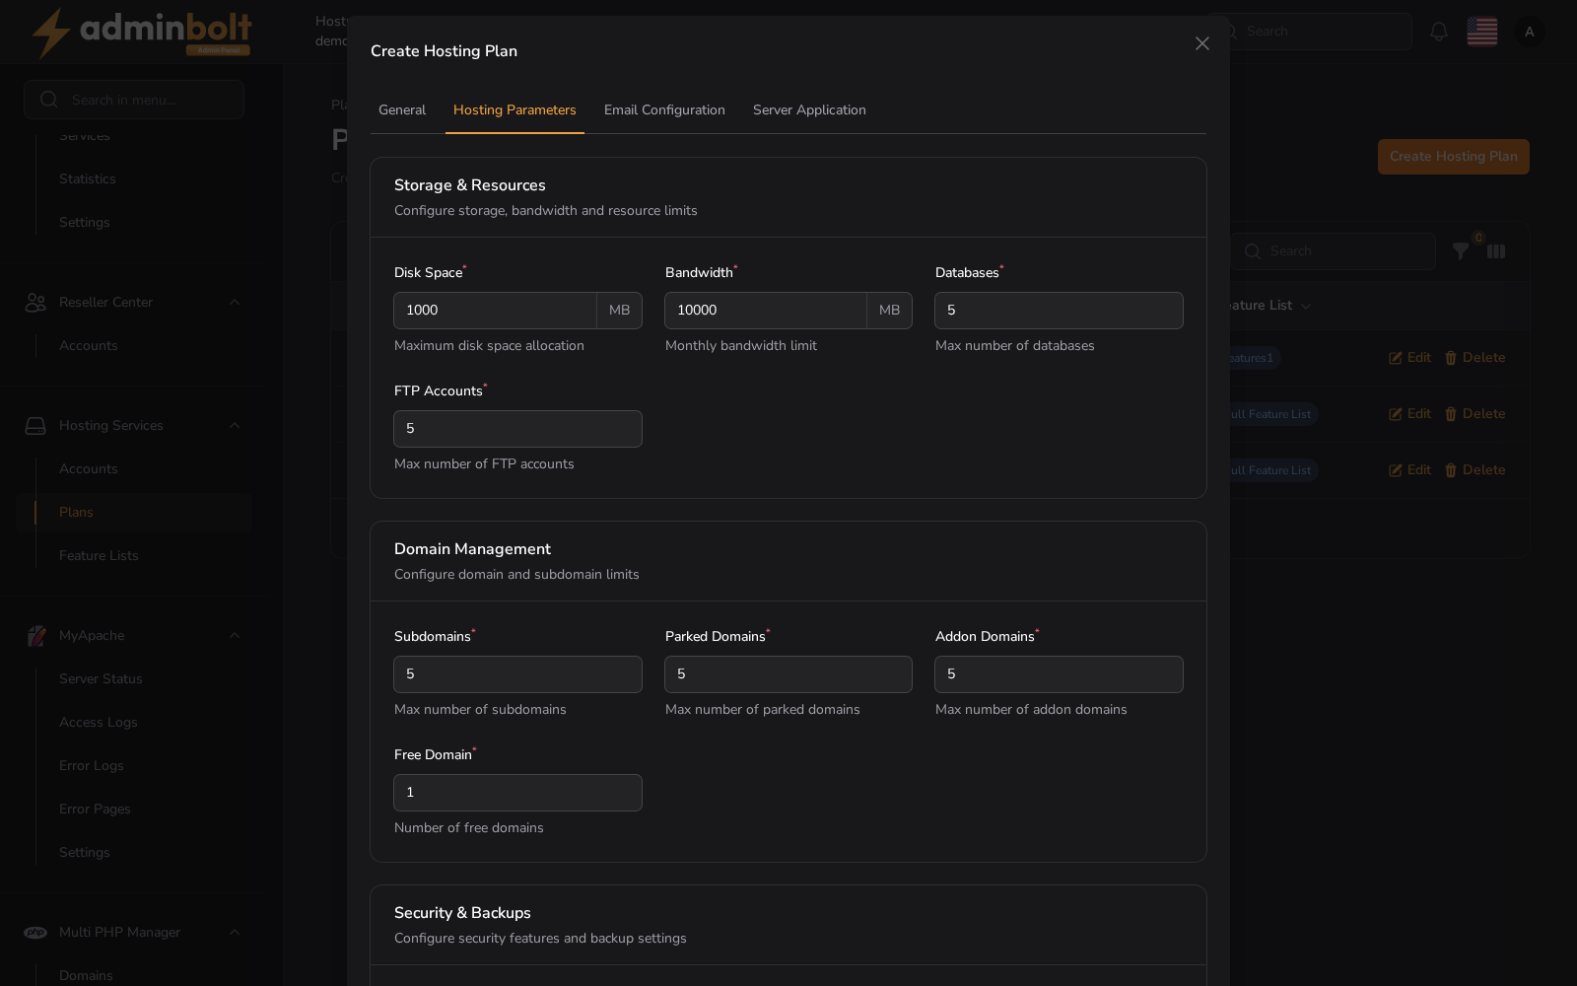
Task: Open the Server Application tab
Action: coord(809,110)
